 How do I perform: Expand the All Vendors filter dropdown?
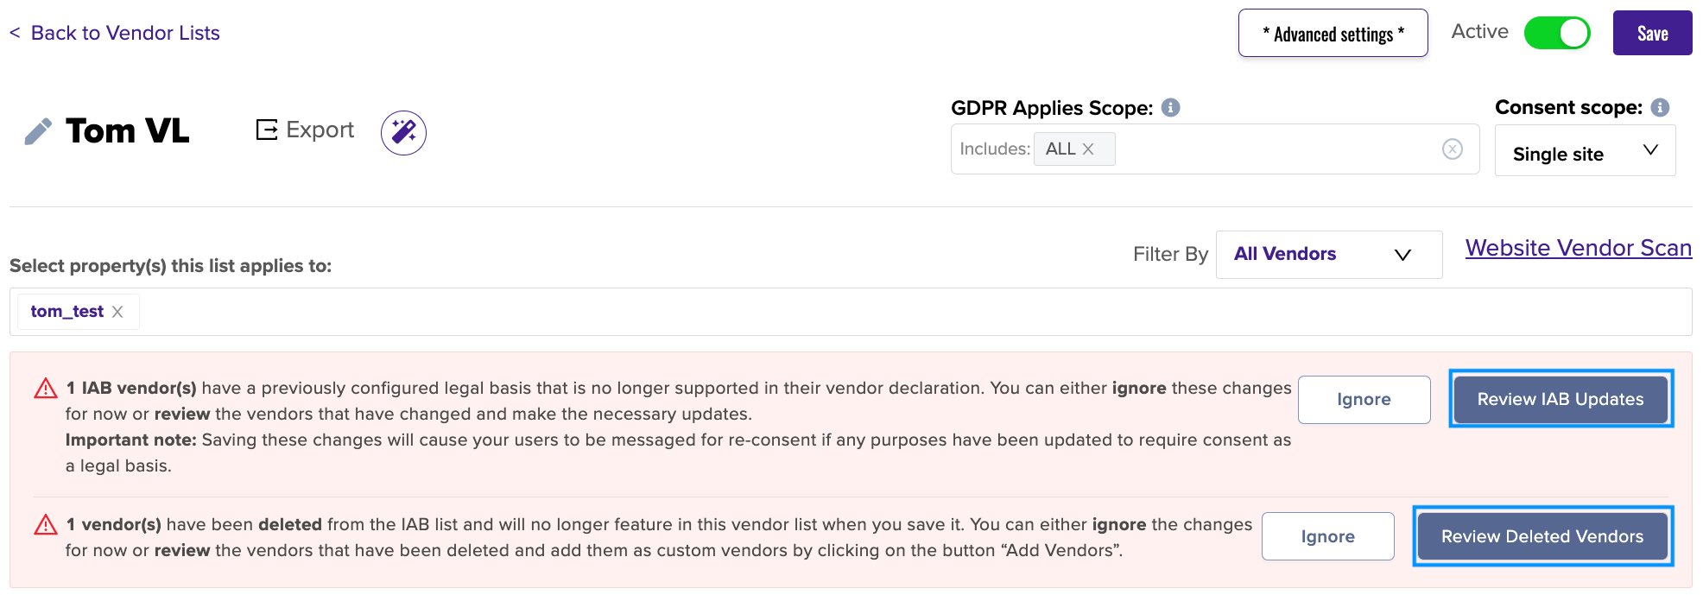coord(1329,254)
